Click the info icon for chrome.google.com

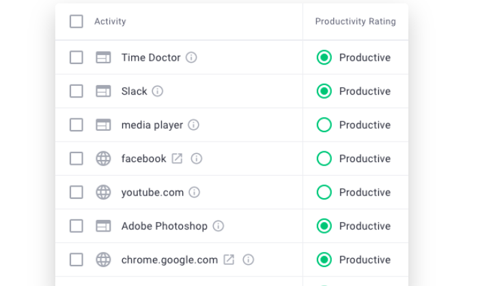click(x=248, y=260)
